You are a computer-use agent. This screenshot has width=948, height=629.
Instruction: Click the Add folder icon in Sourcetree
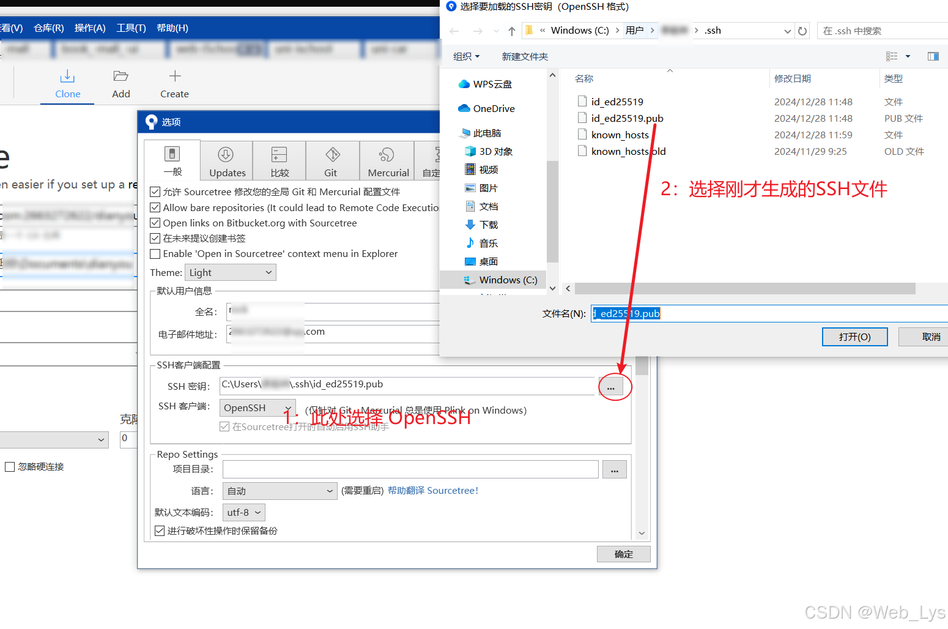point(120,76)
